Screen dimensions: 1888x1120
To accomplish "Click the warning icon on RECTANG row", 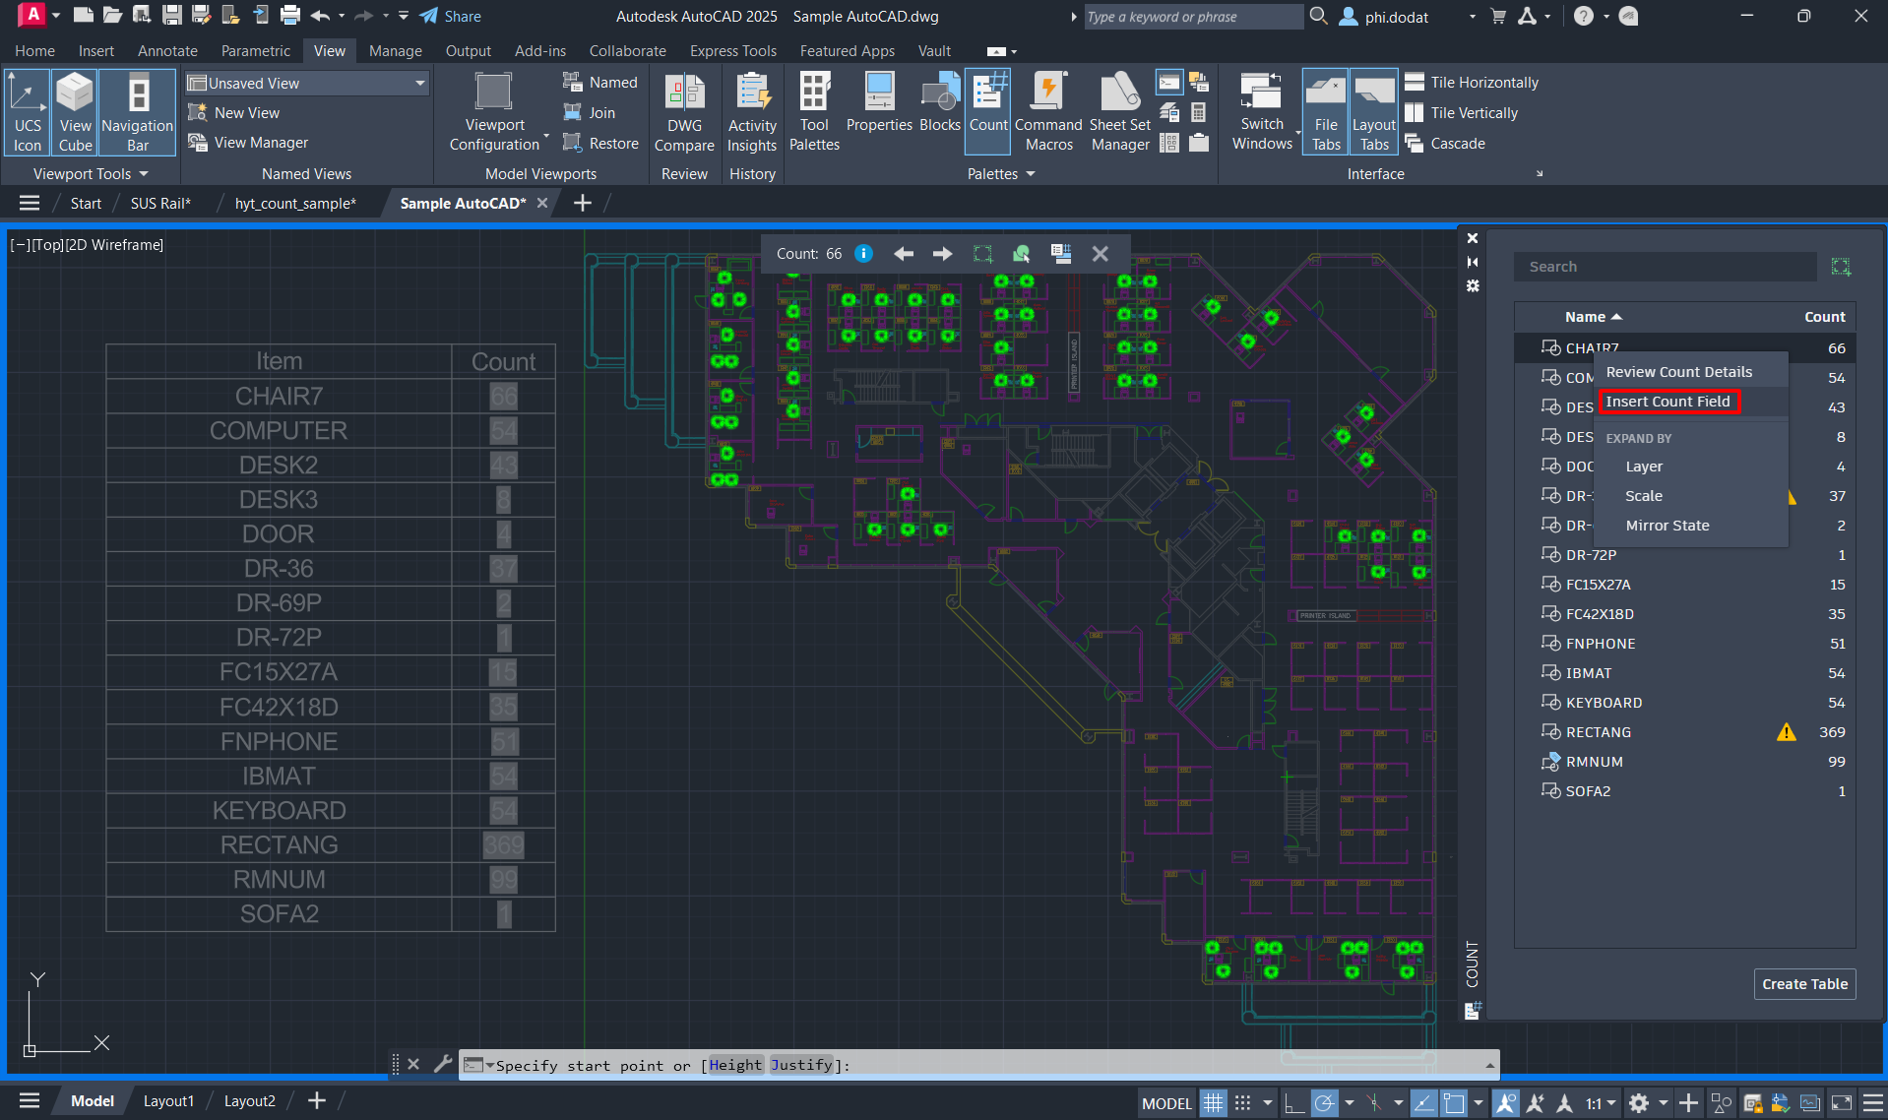I will pyautogui.click(x=1786, y=732).
